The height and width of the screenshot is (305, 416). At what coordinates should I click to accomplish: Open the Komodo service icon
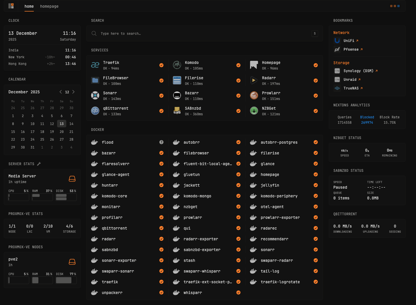(x=177, y=65)
